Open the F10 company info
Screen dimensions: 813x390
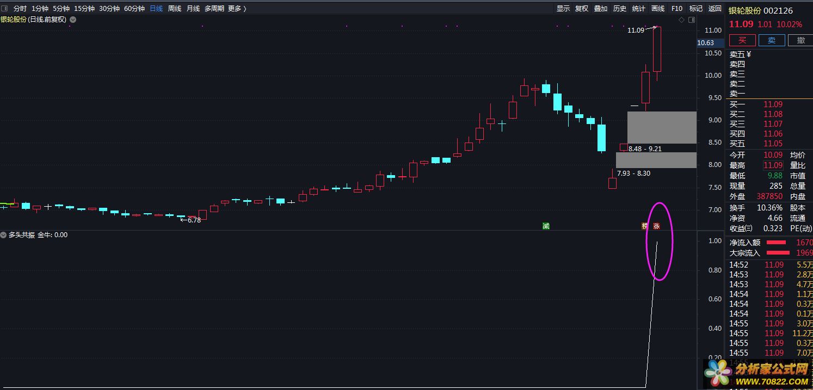point(677,8)
